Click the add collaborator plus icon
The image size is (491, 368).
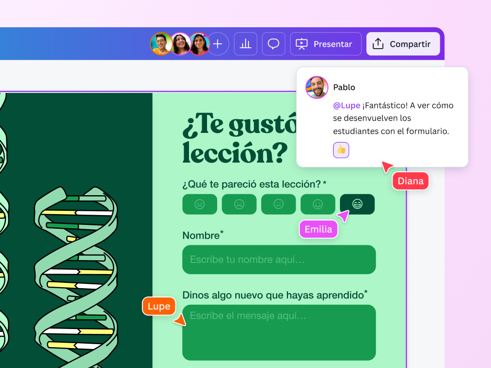coord(218,44)
